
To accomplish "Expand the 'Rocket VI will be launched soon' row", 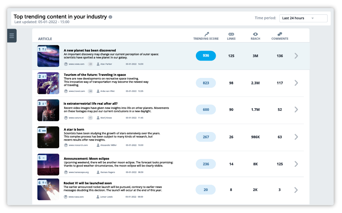I will tap(296, 190).
